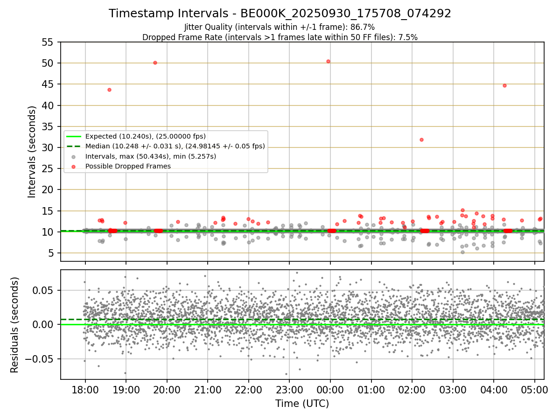Viewport: 560px width, 420px height.
Task: Click the '05:00' x-axis tick label
Action: tap(535, 389)
